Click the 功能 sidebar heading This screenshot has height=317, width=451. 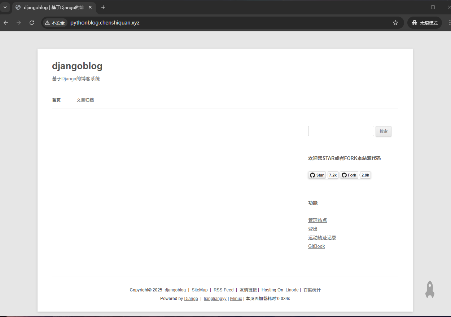[x=313, y=203]
